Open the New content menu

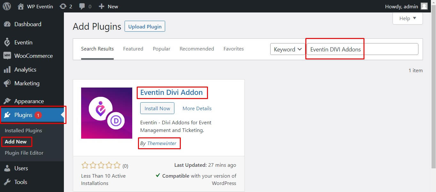[108, 6]
